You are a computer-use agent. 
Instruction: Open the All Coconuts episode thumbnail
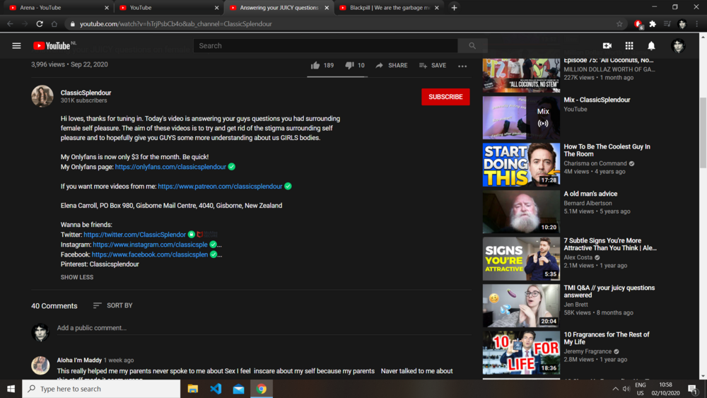521,75
